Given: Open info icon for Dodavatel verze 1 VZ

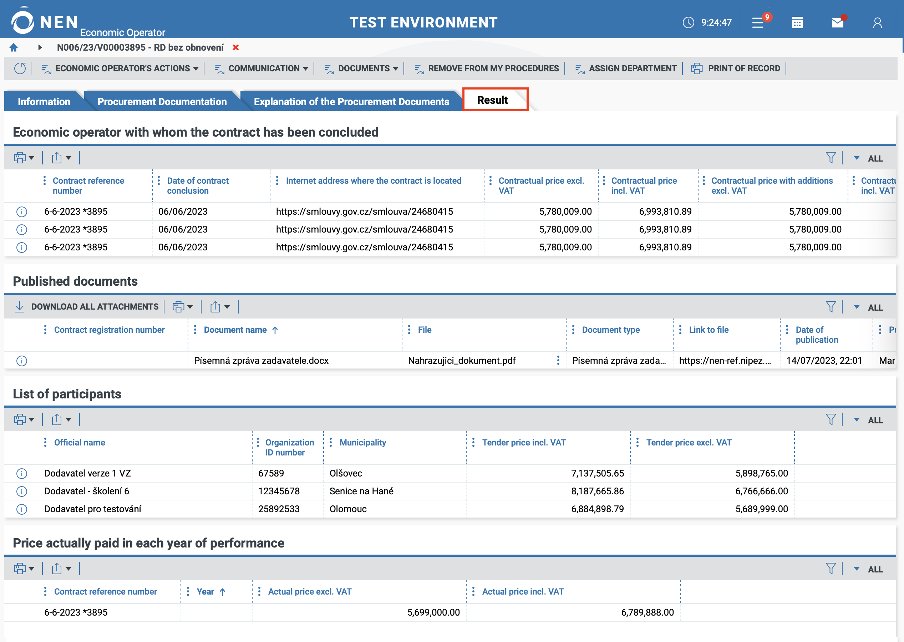Looking at the screenshot, I should [22, 473].
